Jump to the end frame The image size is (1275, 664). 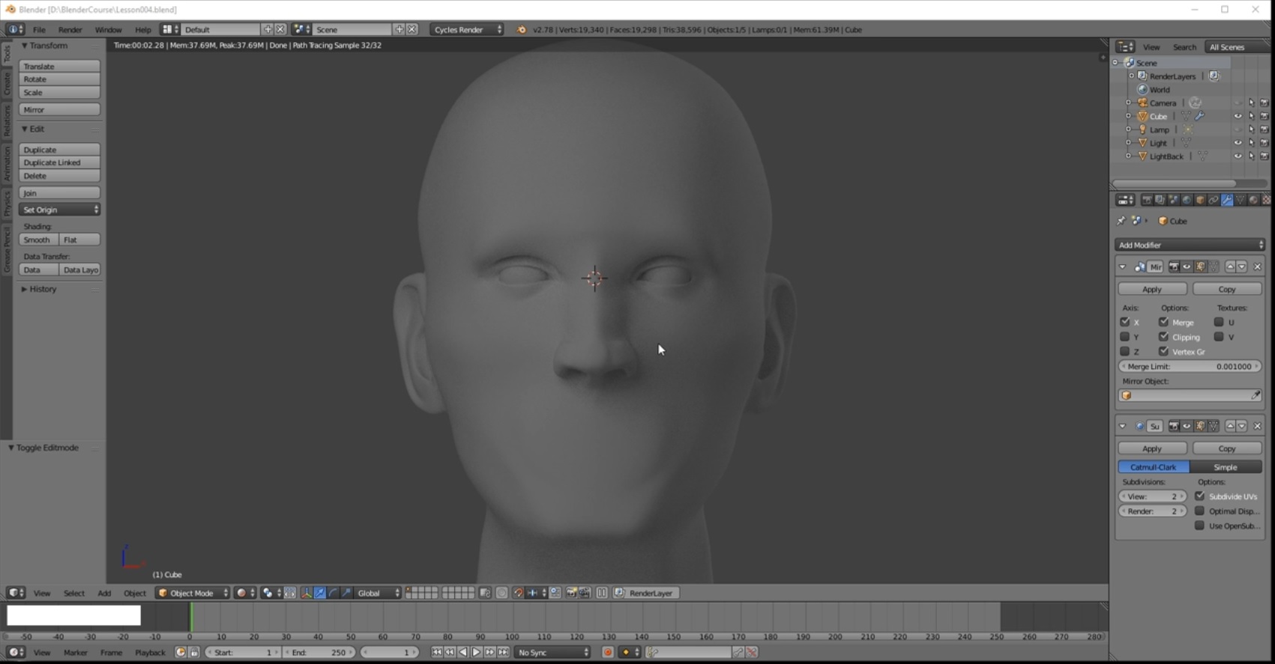tap(503, 652)
